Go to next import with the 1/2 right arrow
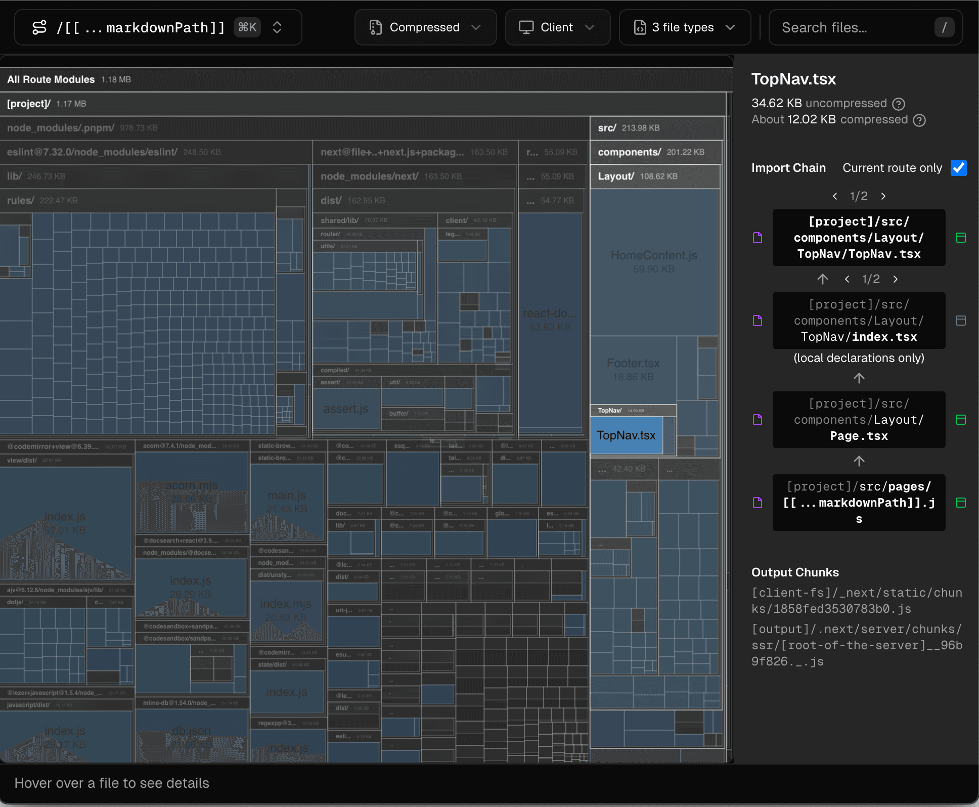Screen dimensions: 979x807 [883, 196]
